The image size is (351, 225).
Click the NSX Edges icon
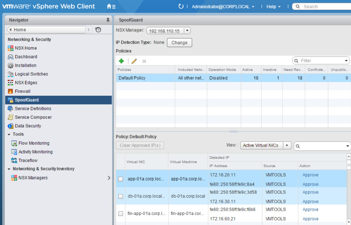pos(10,82)
